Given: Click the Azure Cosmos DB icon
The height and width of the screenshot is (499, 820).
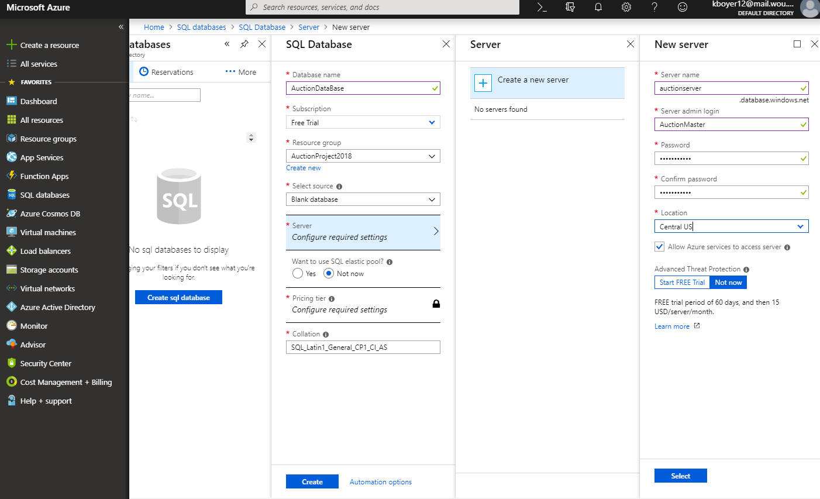Looking at the screenshot, I should pyautogui.click(x=11, y=213).
